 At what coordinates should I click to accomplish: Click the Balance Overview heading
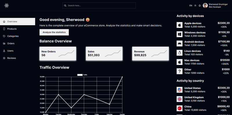coord(56,41)
